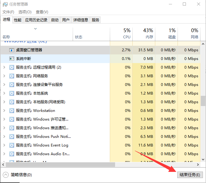Sort by the 状态 column header
Screen dimensions: 206x183
coord(92,34)
